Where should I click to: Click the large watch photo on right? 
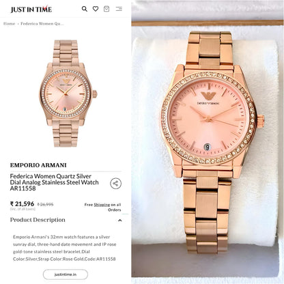208,142
